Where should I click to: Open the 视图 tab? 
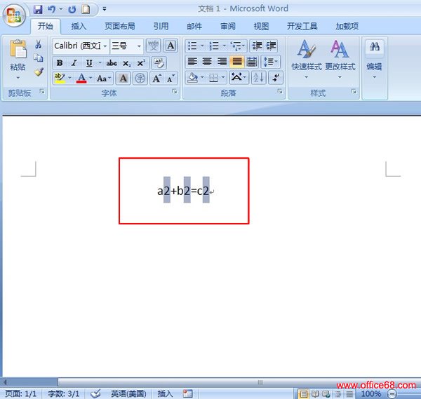tap(261, 26)
